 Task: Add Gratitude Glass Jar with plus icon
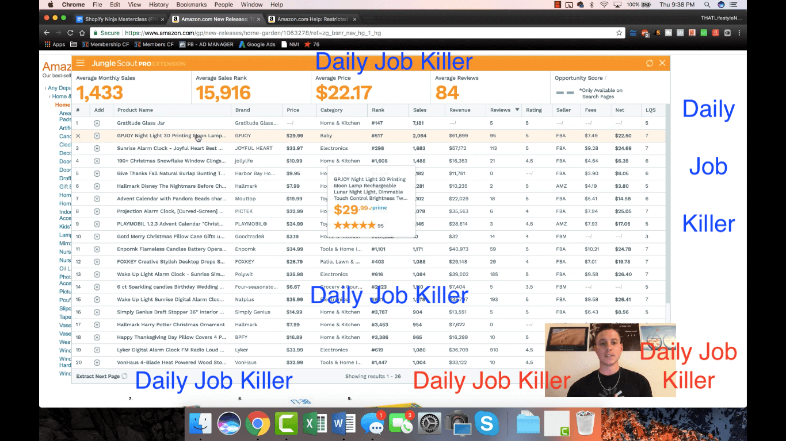click(97, 123)
